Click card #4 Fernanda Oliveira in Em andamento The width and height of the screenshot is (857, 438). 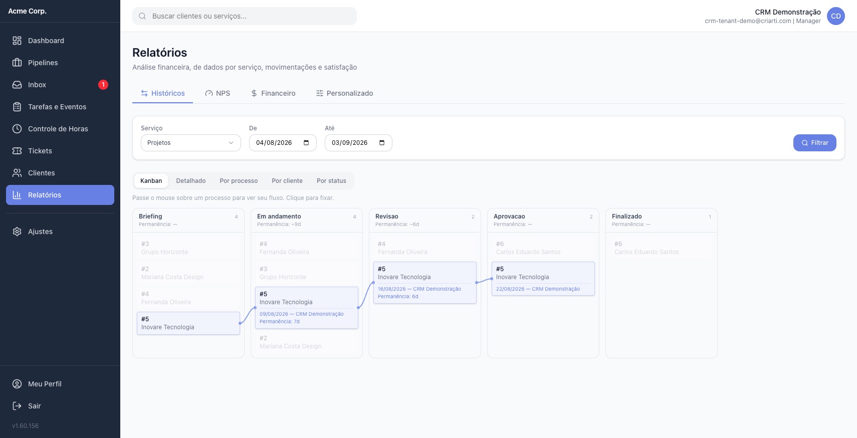coord(307,248)
